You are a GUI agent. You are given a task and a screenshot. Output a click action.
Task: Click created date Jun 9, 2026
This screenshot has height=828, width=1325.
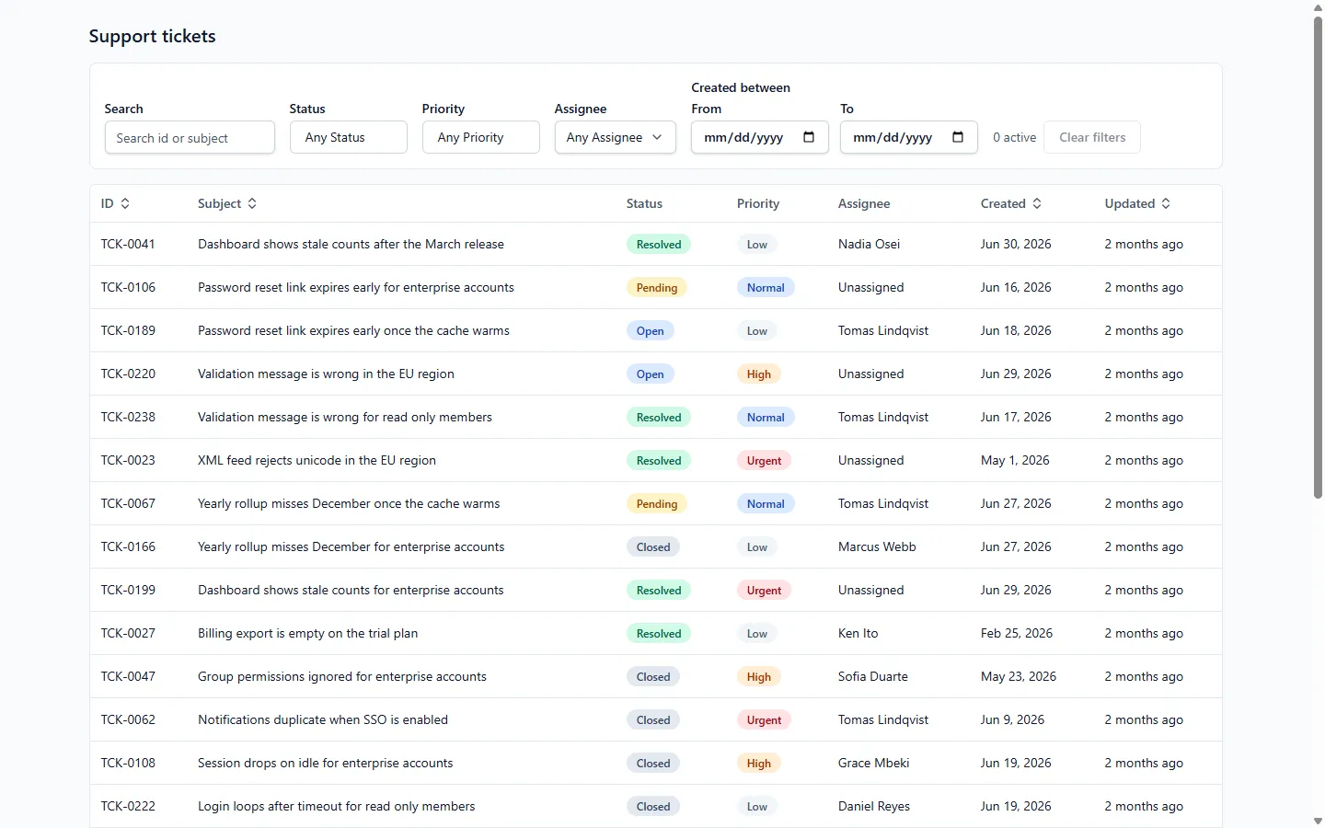point(1012,719)
